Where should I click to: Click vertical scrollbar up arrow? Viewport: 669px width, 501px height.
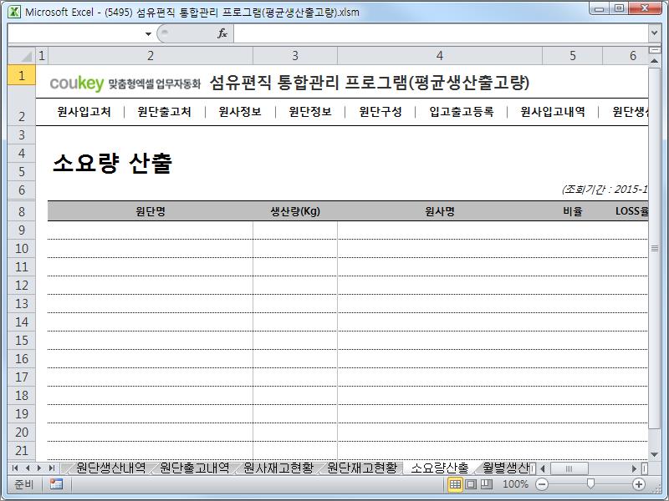tap(654, 61)
